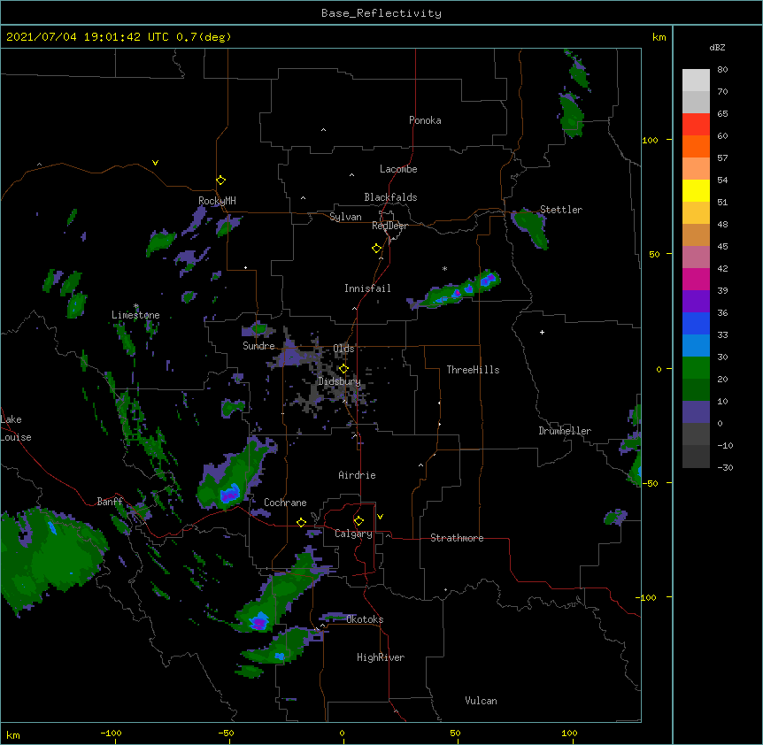Click the Okotoks label

click(x=365, y=619)
